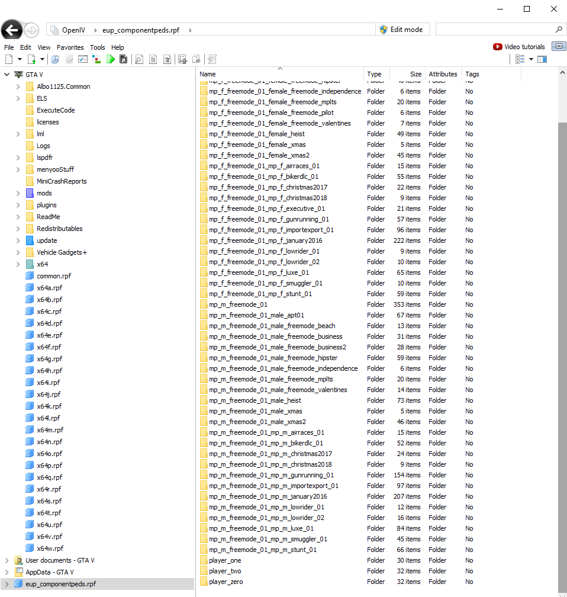Click the scrollbar up arrow
Image resolution: width=567 pixels, height=597 pixels.
pos(562,73)
